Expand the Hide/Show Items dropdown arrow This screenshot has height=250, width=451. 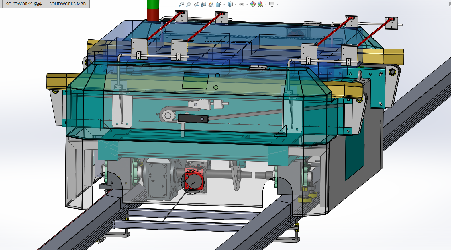pyautogui.click(x=247, y=4)
